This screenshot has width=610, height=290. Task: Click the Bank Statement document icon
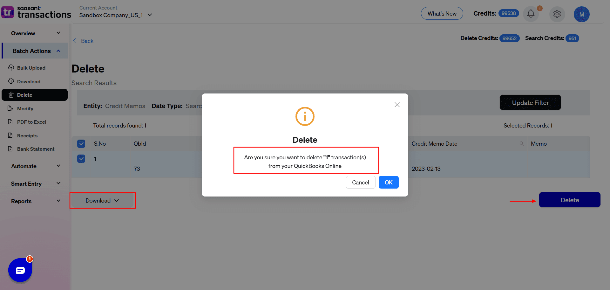[x=10, y=149]
